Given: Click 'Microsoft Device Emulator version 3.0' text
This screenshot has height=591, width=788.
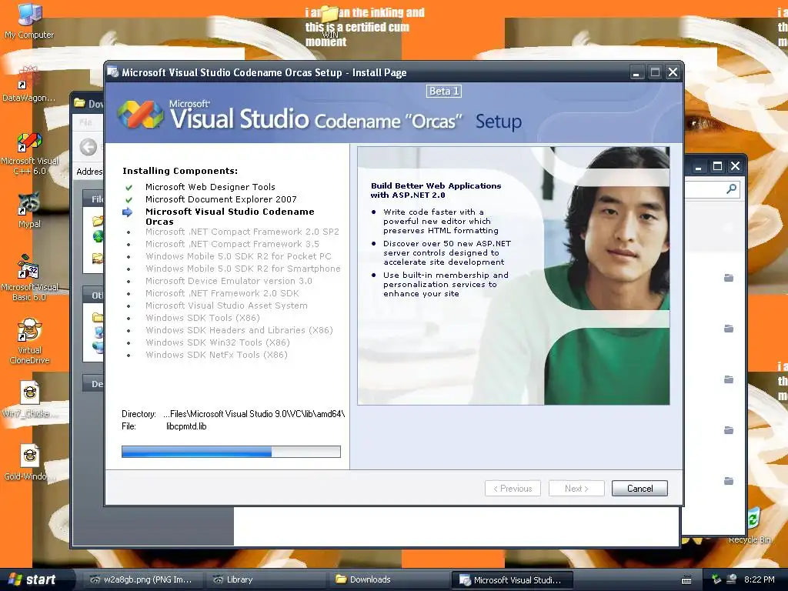Looking at the screenshot, I should 229,281.
